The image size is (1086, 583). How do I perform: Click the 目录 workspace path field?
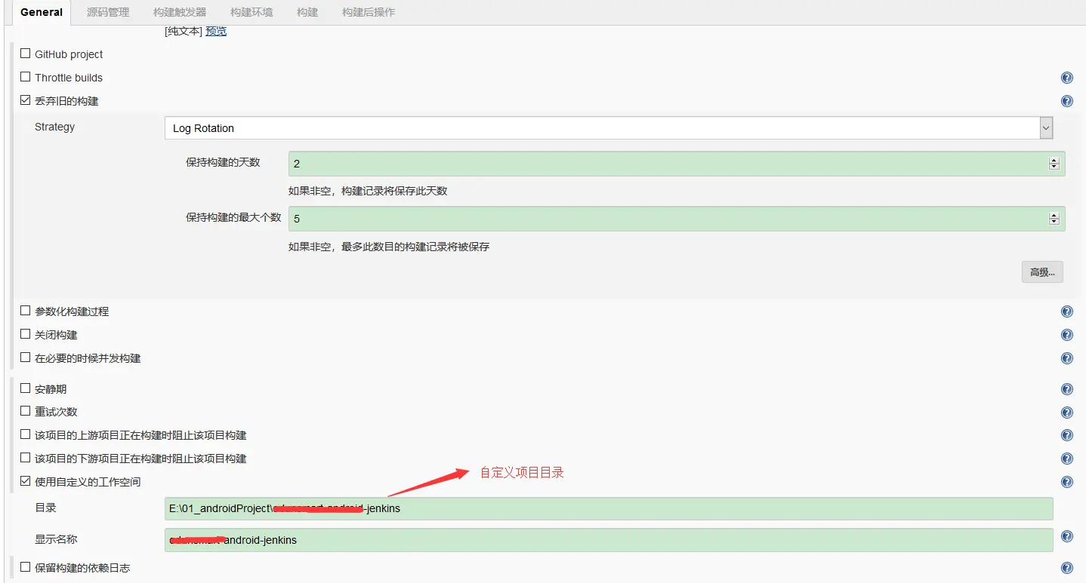coord(609,508)
